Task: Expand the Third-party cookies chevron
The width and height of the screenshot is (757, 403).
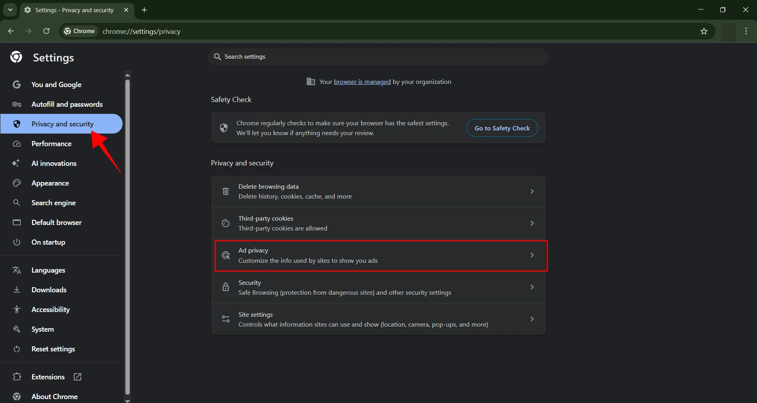Action: pos(532,223)
